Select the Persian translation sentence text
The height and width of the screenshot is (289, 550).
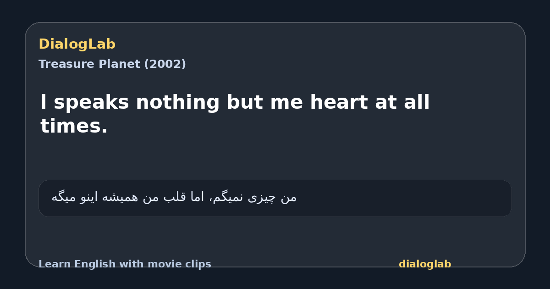tap(174, 197)
